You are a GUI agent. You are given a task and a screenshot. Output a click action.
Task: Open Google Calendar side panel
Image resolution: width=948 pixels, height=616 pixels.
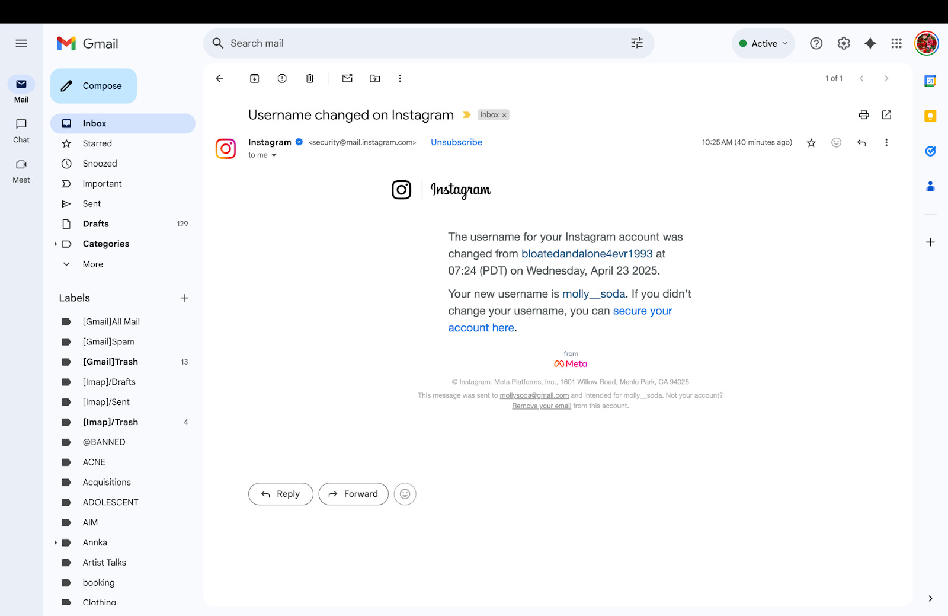click(x=930, y=81)
